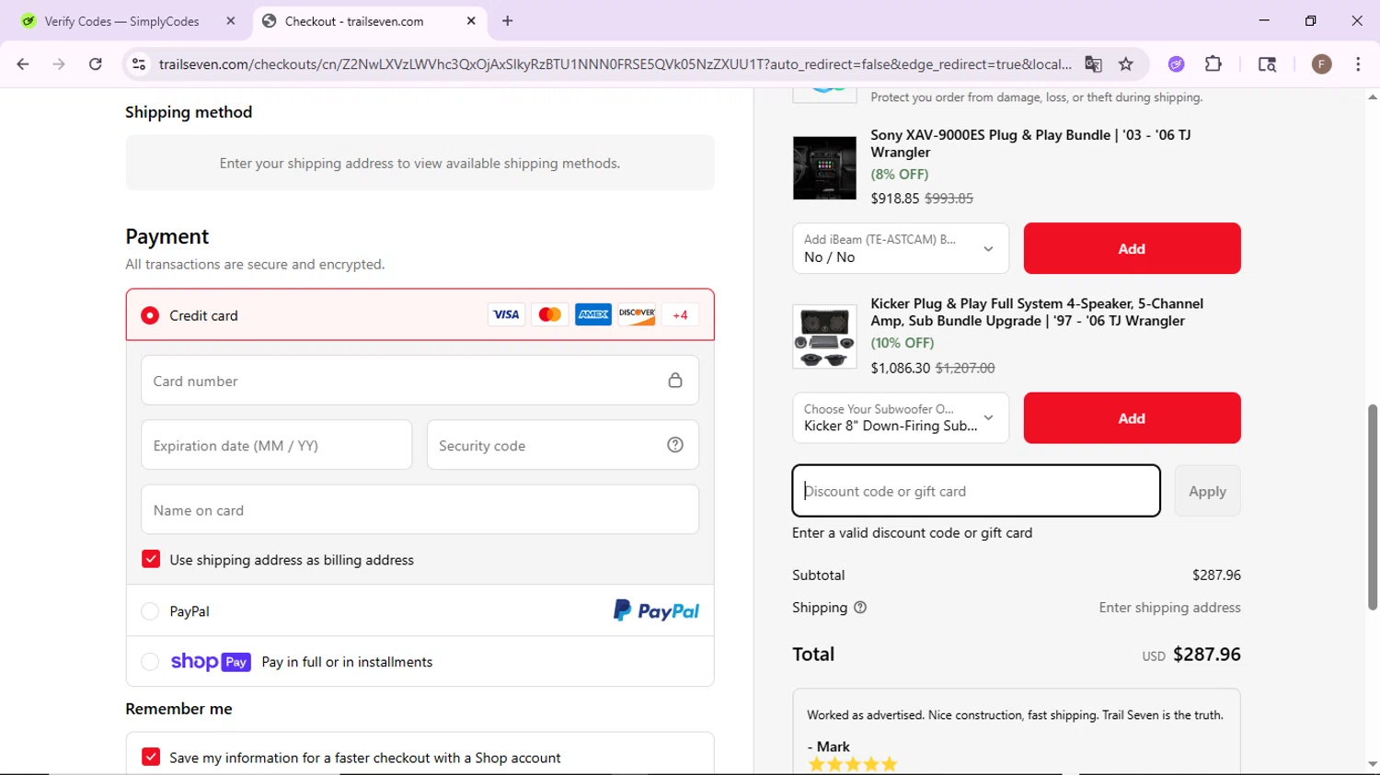Minimize the browser window
This screenshot has width=1380, height=775.
1264,20
